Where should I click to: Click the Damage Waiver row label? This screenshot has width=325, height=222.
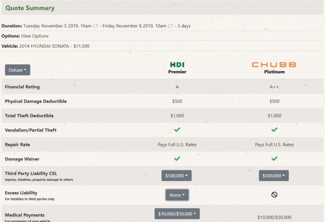pyautogui.click(x=22, y=159)
